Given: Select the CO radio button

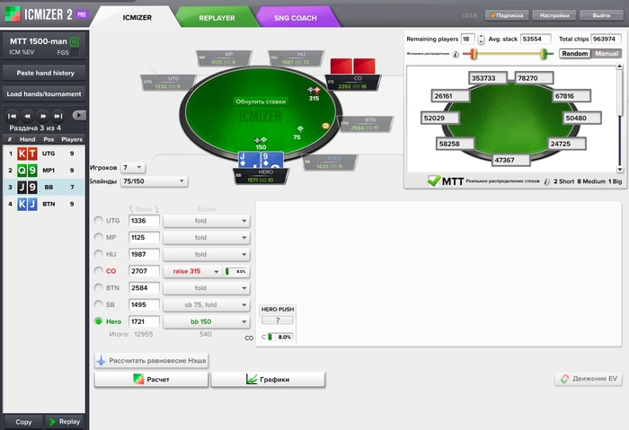Looking at the screenshot, I should click(x=98, y=271).
